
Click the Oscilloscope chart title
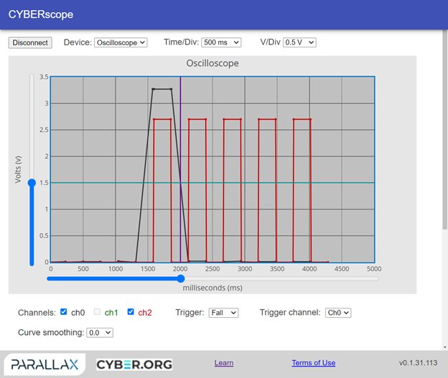[x=213, y=63]
